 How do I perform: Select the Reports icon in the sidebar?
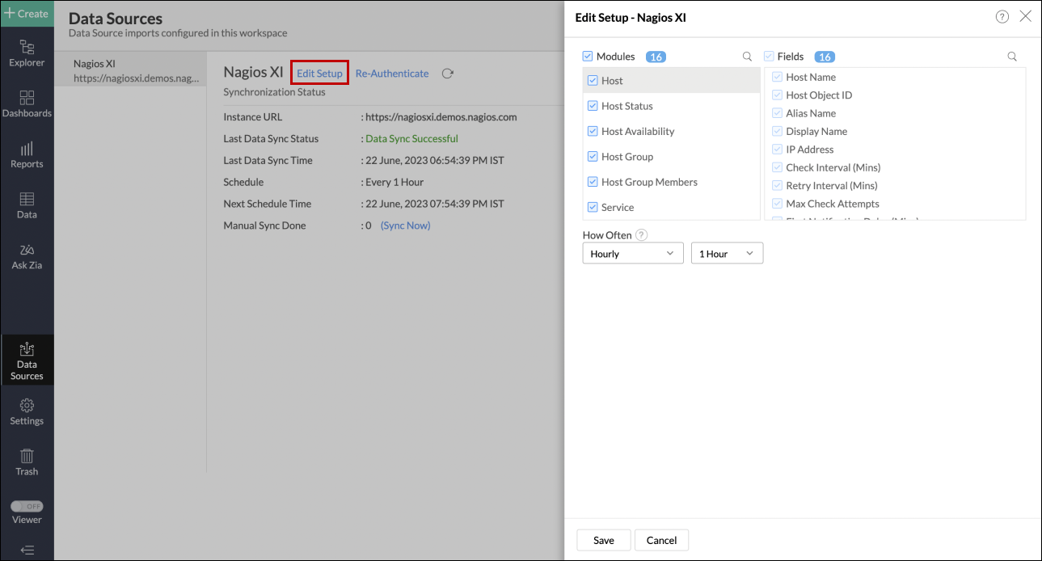27,153
